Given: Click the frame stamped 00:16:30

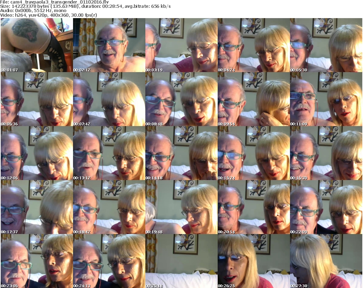Looking at the screenshot, I should coord(326,153).
